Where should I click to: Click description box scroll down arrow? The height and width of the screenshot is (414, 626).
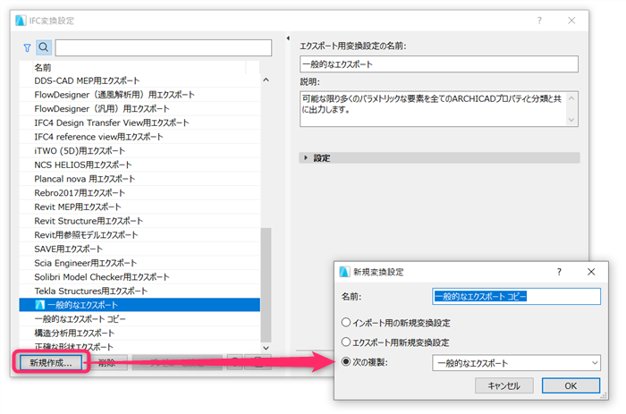click(571, 119)
